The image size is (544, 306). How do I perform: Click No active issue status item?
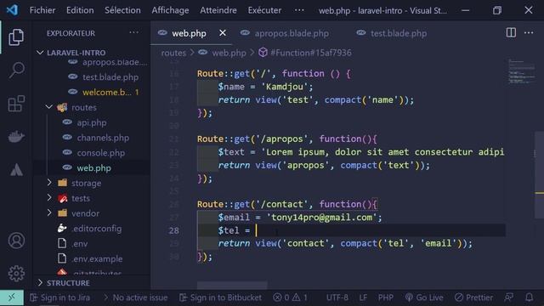(x=136, y=297)
